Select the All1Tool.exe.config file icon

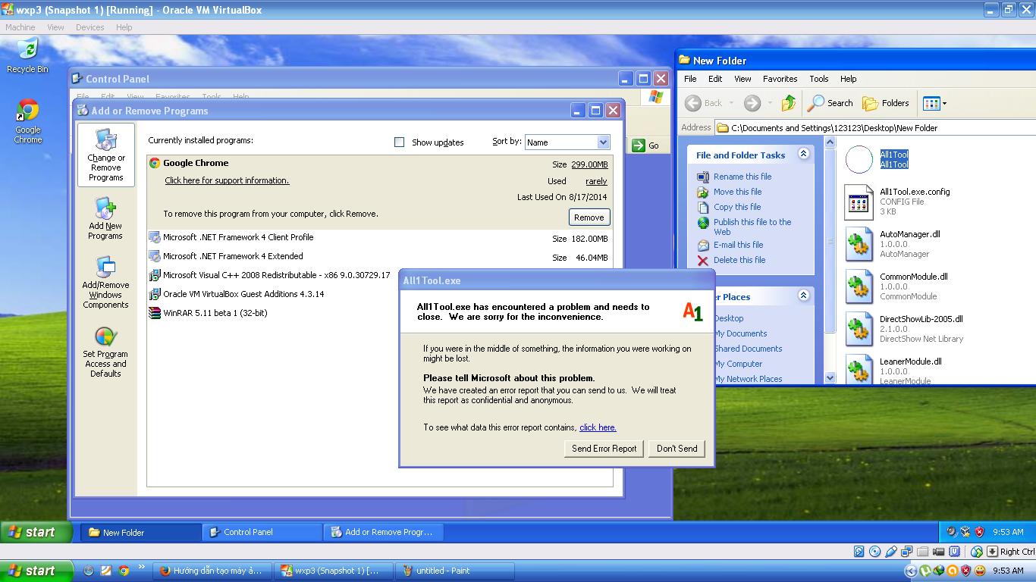point(859,202)
